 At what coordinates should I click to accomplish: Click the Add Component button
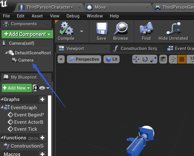coord(27,34)
